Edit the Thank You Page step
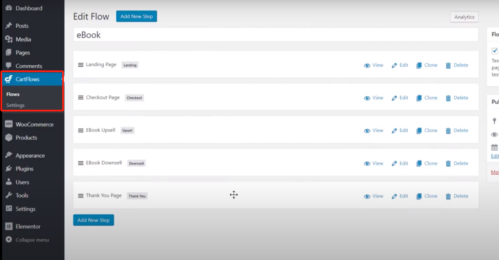499x260 pixels. pyautogui.click(x=400, y=196)
